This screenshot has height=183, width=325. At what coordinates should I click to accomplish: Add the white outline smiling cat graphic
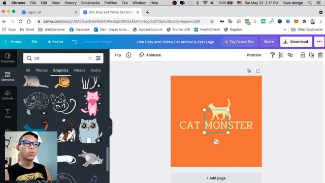(63, 104)
